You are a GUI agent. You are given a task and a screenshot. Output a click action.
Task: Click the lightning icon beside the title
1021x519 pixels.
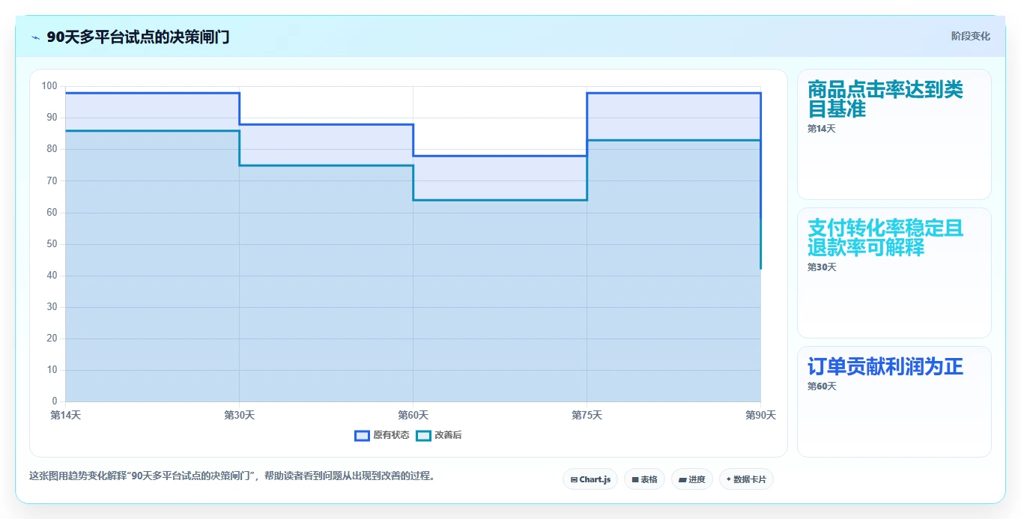[x=36, y=37]
